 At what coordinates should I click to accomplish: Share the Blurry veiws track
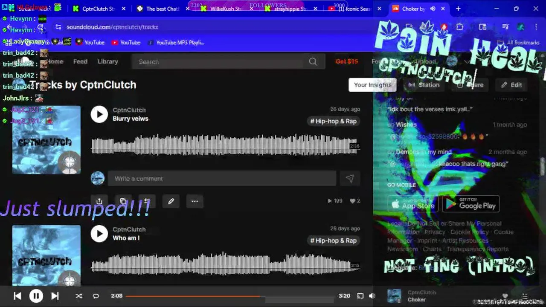click(x=99, y=201)
